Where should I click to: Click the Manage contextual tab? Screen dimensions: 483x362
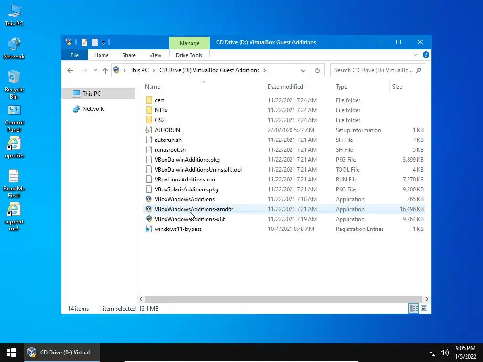point(190,43)
